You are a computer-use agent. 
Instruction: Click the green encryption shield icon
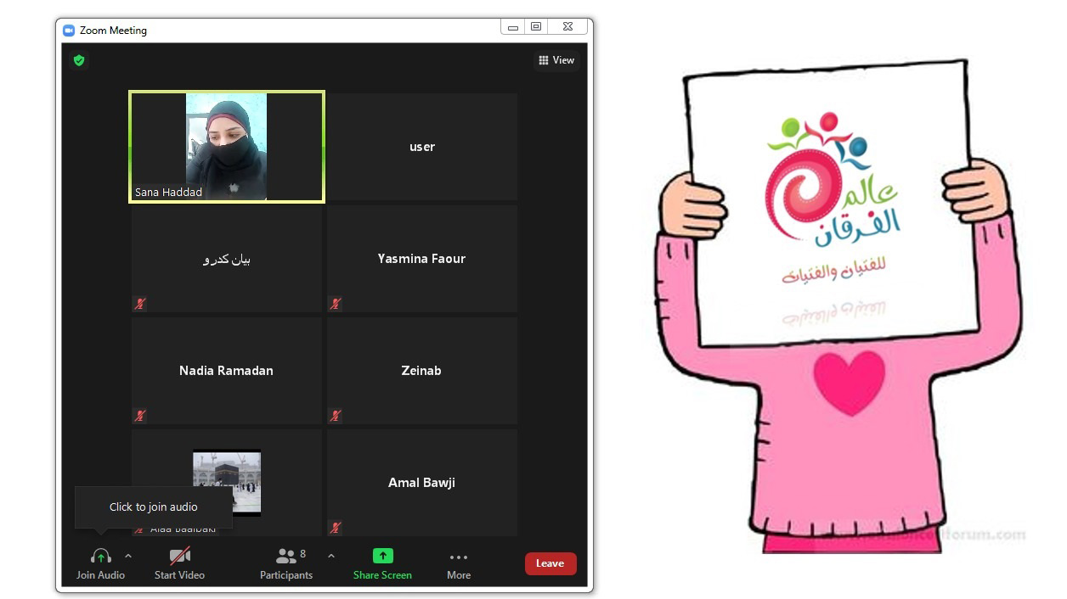click(79, 60)
